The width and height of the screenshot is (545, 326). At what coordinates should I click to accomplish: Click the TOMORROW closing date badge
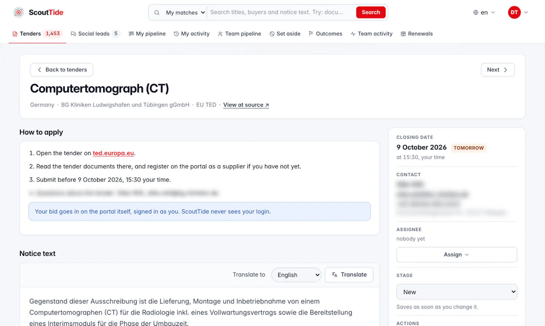(468, 148)
